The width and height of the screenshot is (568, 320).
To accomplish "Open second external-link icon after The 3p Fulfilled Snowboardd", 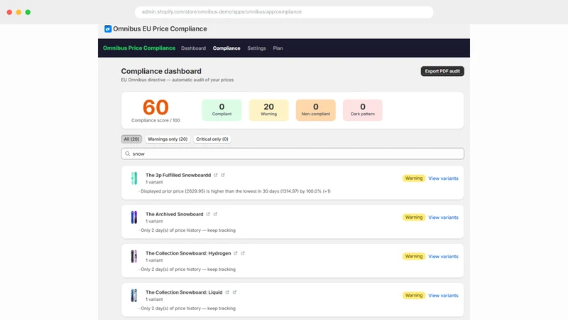I will click(223, 175).
